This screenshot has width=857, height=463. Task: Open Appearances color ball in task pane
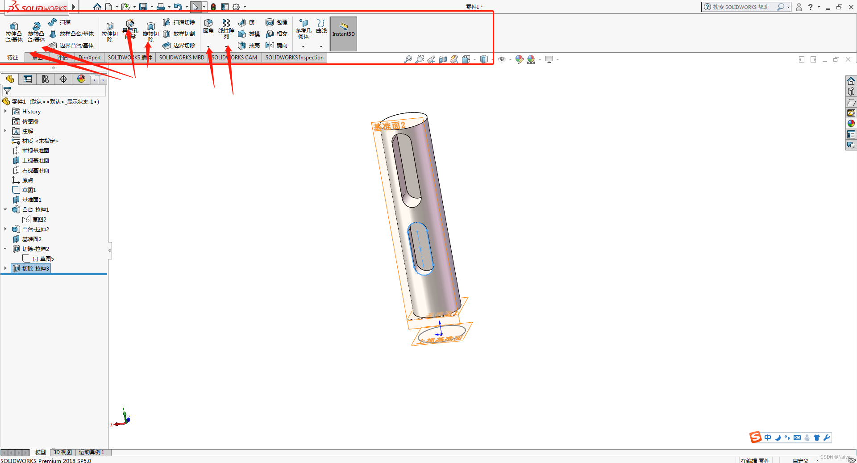click(851, 124)
